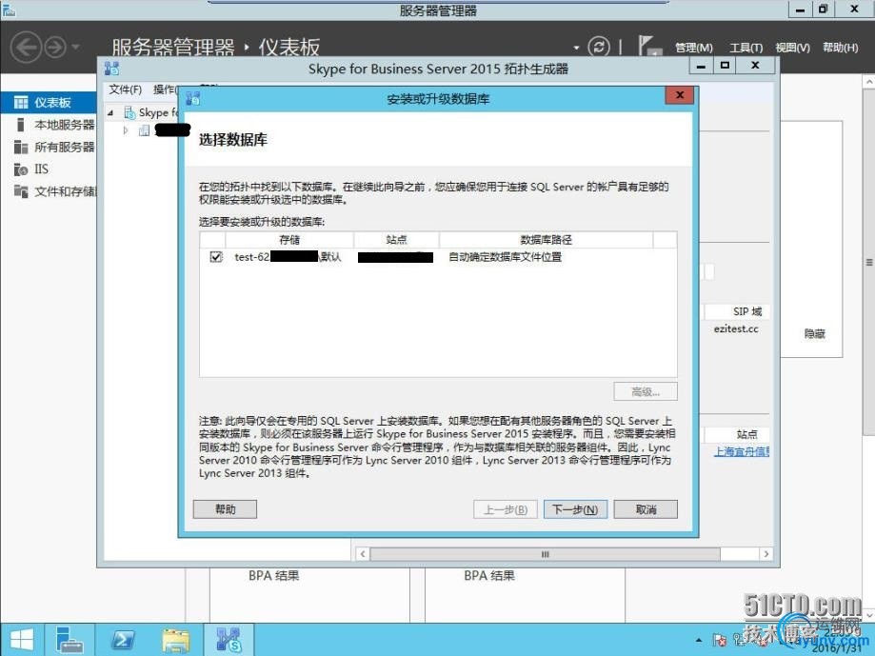Click the Advanced (高级...) button
The width and height of the screenshot is (875, 656).
[x=646, y=391]
